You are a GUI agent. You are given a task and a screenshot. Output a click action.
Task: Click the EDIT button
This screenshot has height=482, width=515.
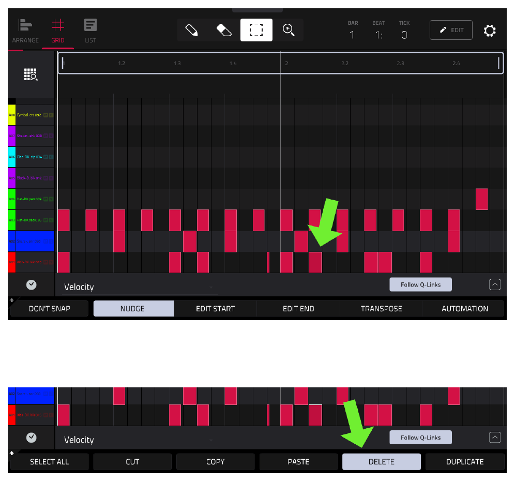pos(451,30)
